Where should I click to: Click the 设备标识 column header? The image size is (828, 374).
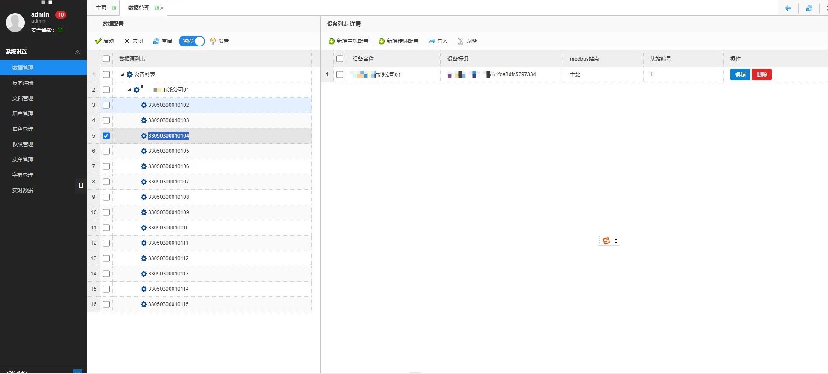(x=502, y=59)
